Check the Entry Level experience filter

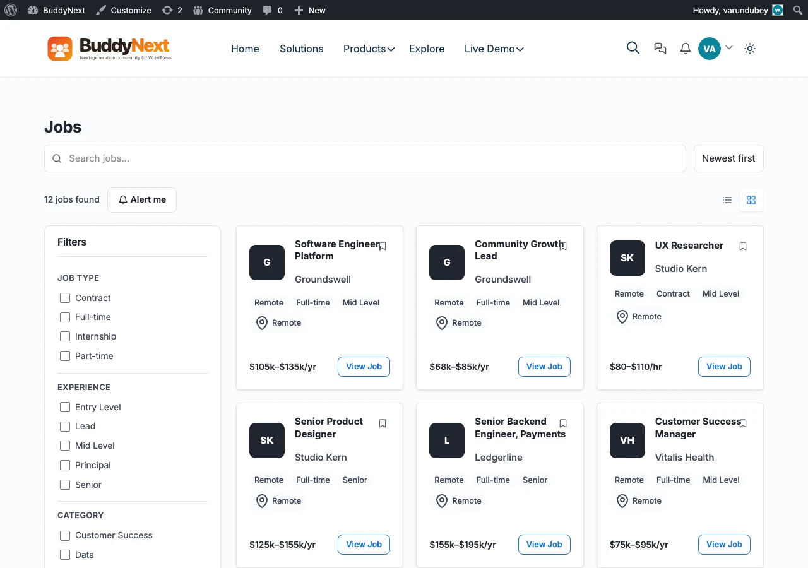[64, 407]
